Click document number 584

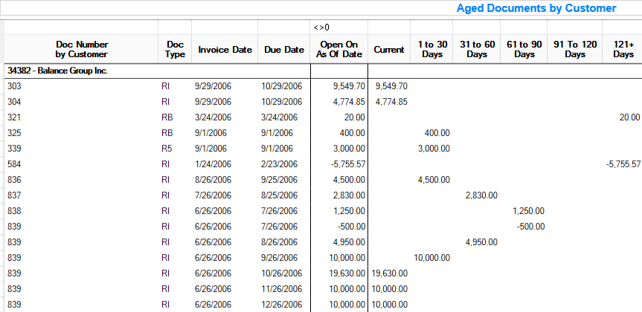15,163
